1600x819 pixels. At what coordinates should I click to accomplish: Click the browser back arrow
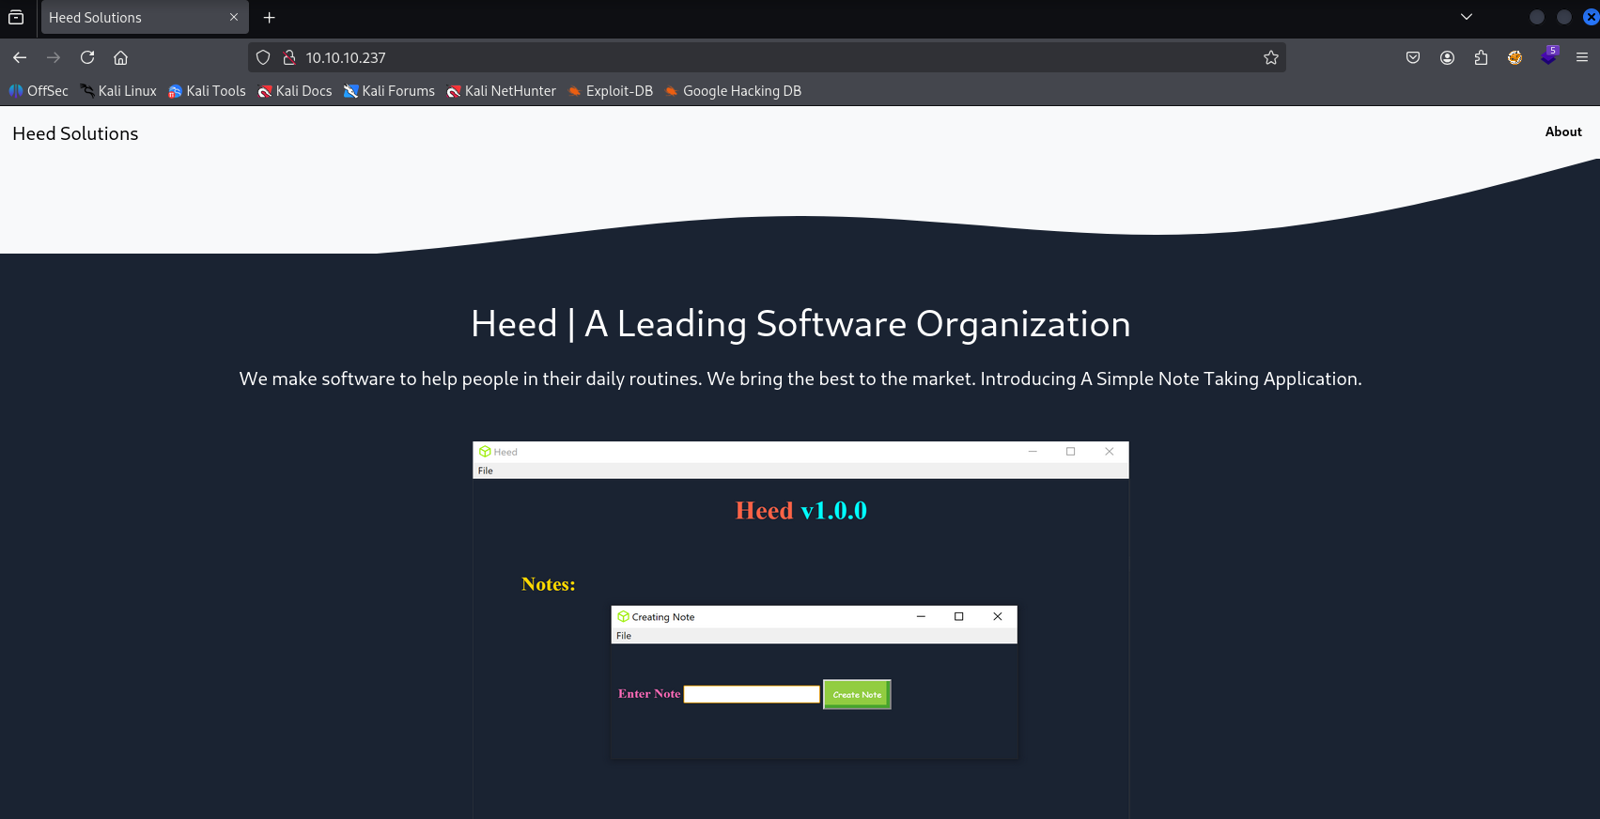point(20,57)
